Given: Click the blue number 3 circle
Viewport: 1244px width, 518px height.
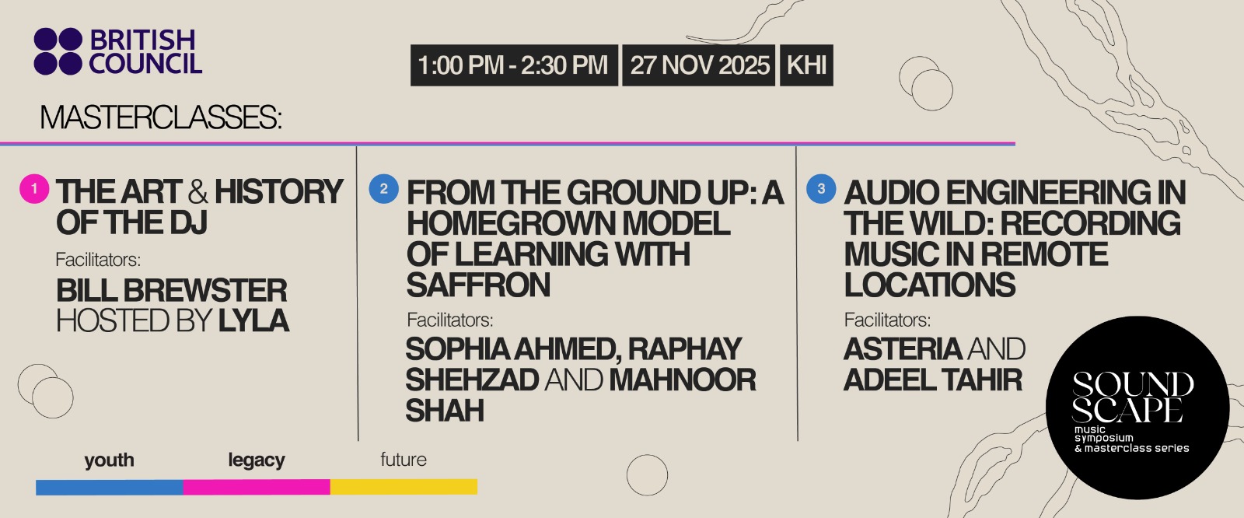Looking at the screenshot, I should tap(821, 189).
